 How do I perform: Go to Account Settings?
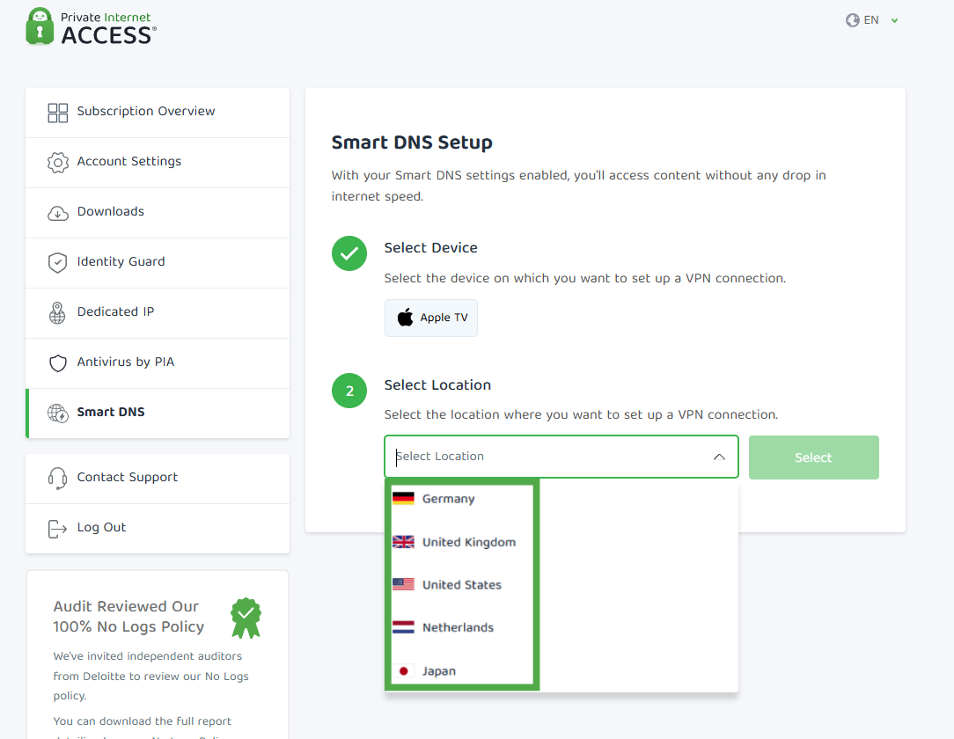point(158,163)
